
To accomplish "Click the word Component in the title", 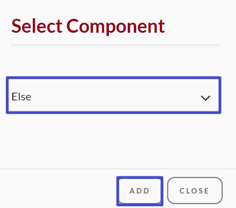I will pyautogui.click(x=116, y=26).
